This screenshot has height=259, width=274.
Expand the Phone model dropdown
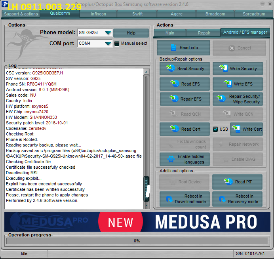point(108,33)
